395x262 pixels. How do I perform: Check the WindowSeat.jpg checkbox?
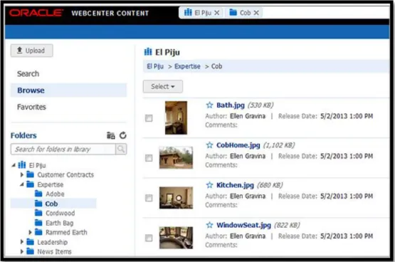coord(149,238)
